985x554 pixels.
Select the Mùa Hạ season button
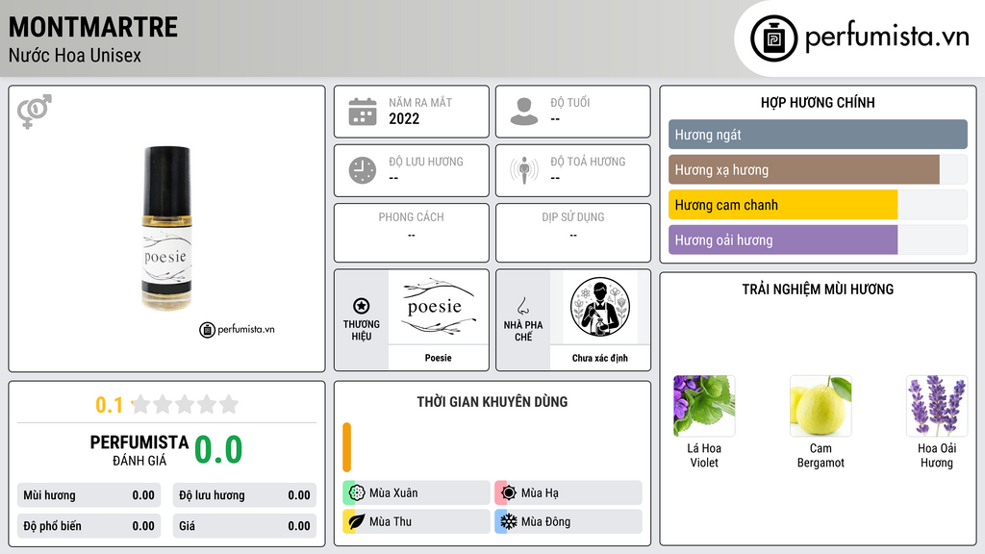568,493
